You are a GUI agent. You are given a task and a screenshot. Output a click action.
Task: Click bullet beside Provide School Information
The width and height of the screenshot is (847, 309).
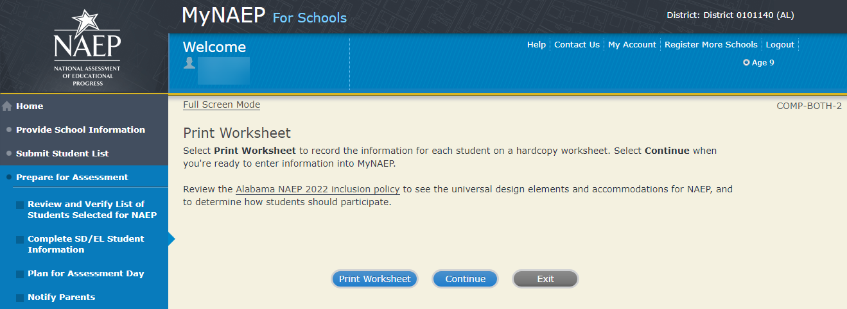tap(8, 130)
